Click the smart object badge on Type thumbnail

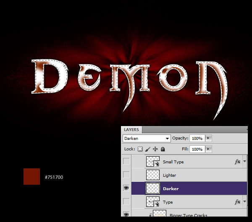point(157,204)
